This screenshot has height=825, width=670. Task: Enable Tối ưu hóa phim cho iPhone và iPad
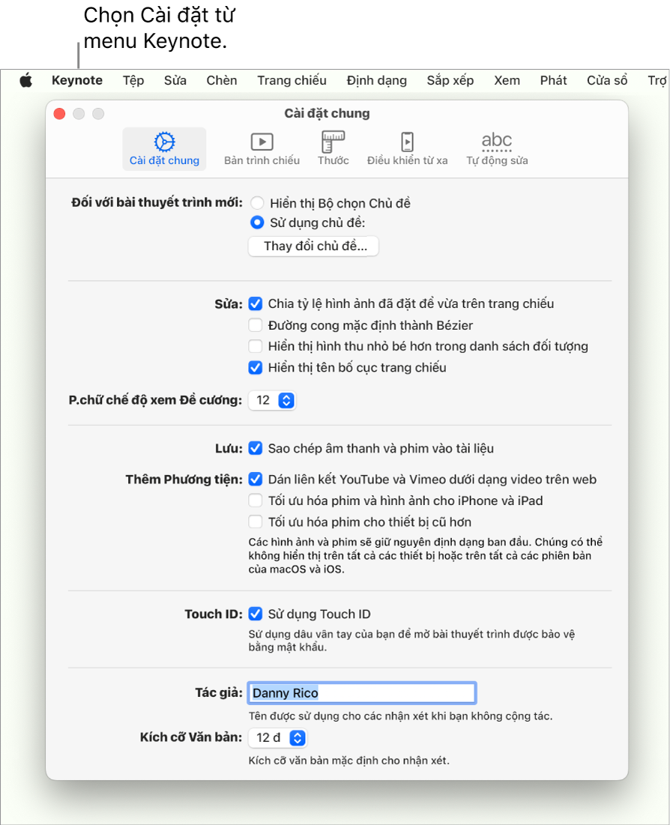click(256, 501)
